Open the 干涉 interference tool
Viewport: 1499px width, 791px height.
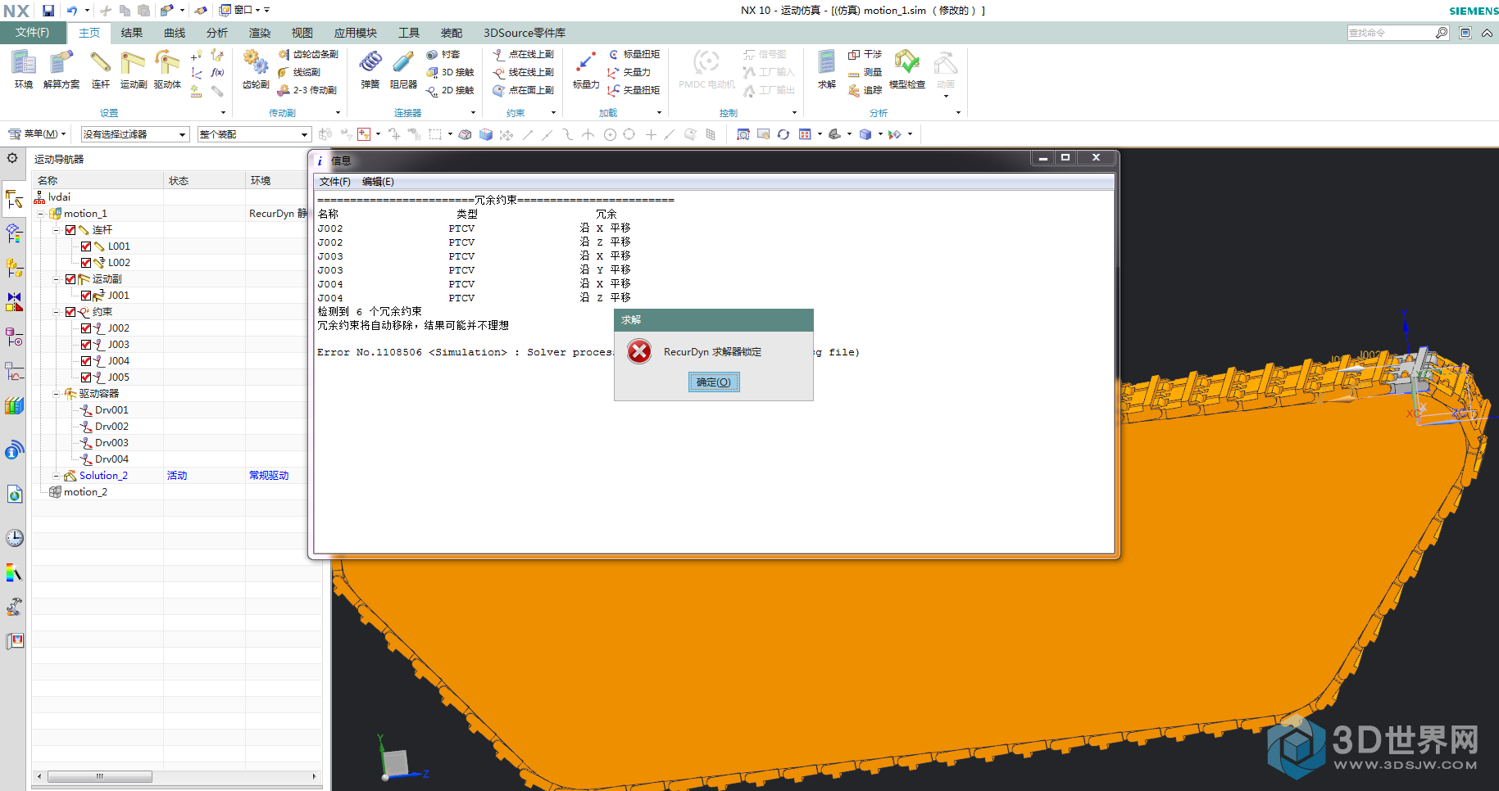pyautogui.click(x=865, y=54)
